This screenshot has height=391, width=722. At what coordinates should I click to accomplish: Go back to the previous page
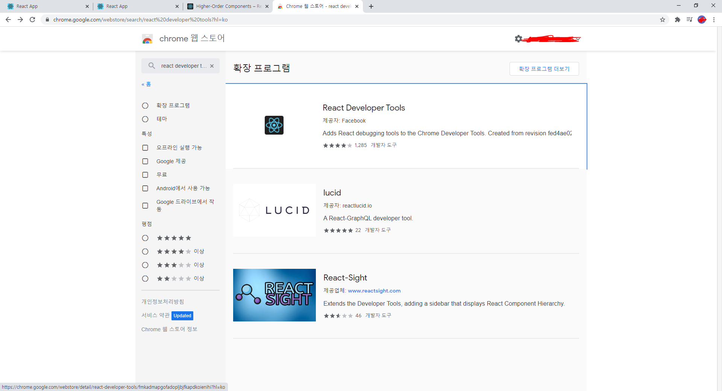[8, 20]
